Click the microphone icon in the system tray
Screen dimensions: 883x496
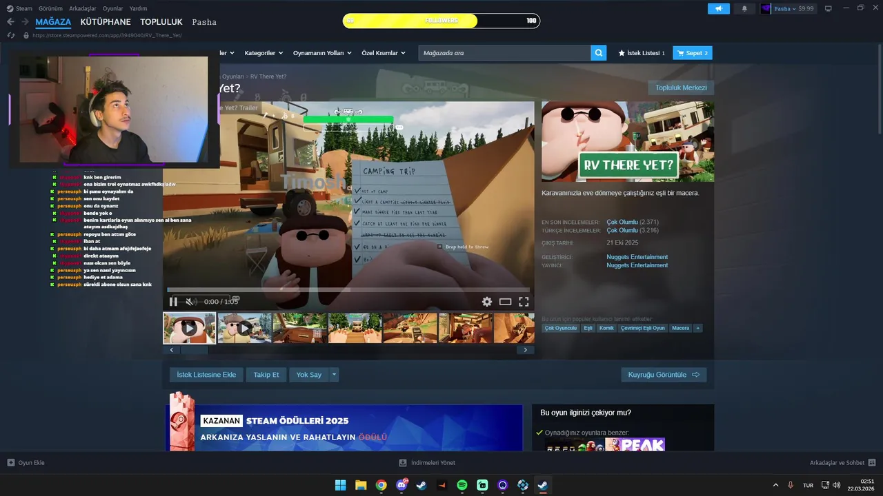(791, 485)
